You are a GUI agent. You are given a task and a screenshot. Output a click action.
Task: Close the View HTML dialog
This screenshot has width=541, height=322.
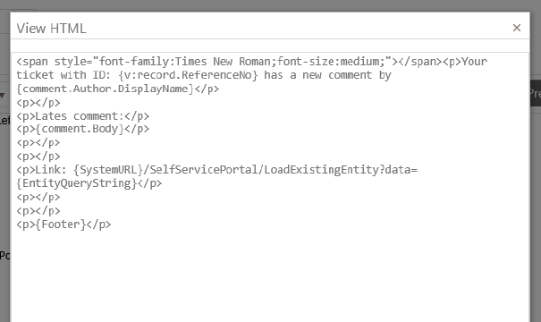(x=517, y=28)
